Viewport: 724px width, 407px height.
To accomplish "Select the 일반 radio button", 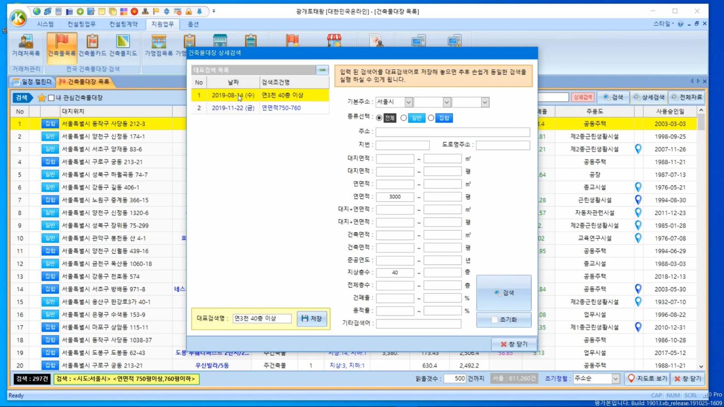I will (404, 118).
